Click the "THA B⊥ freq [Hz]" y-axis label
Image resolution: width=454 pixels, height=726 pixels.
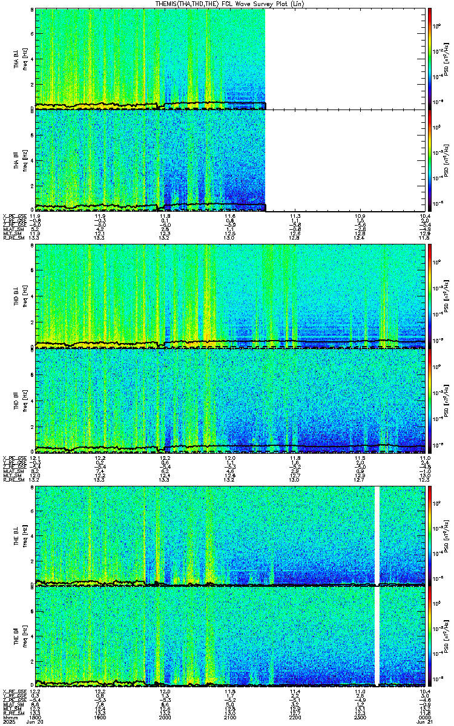tap(19, 59)
